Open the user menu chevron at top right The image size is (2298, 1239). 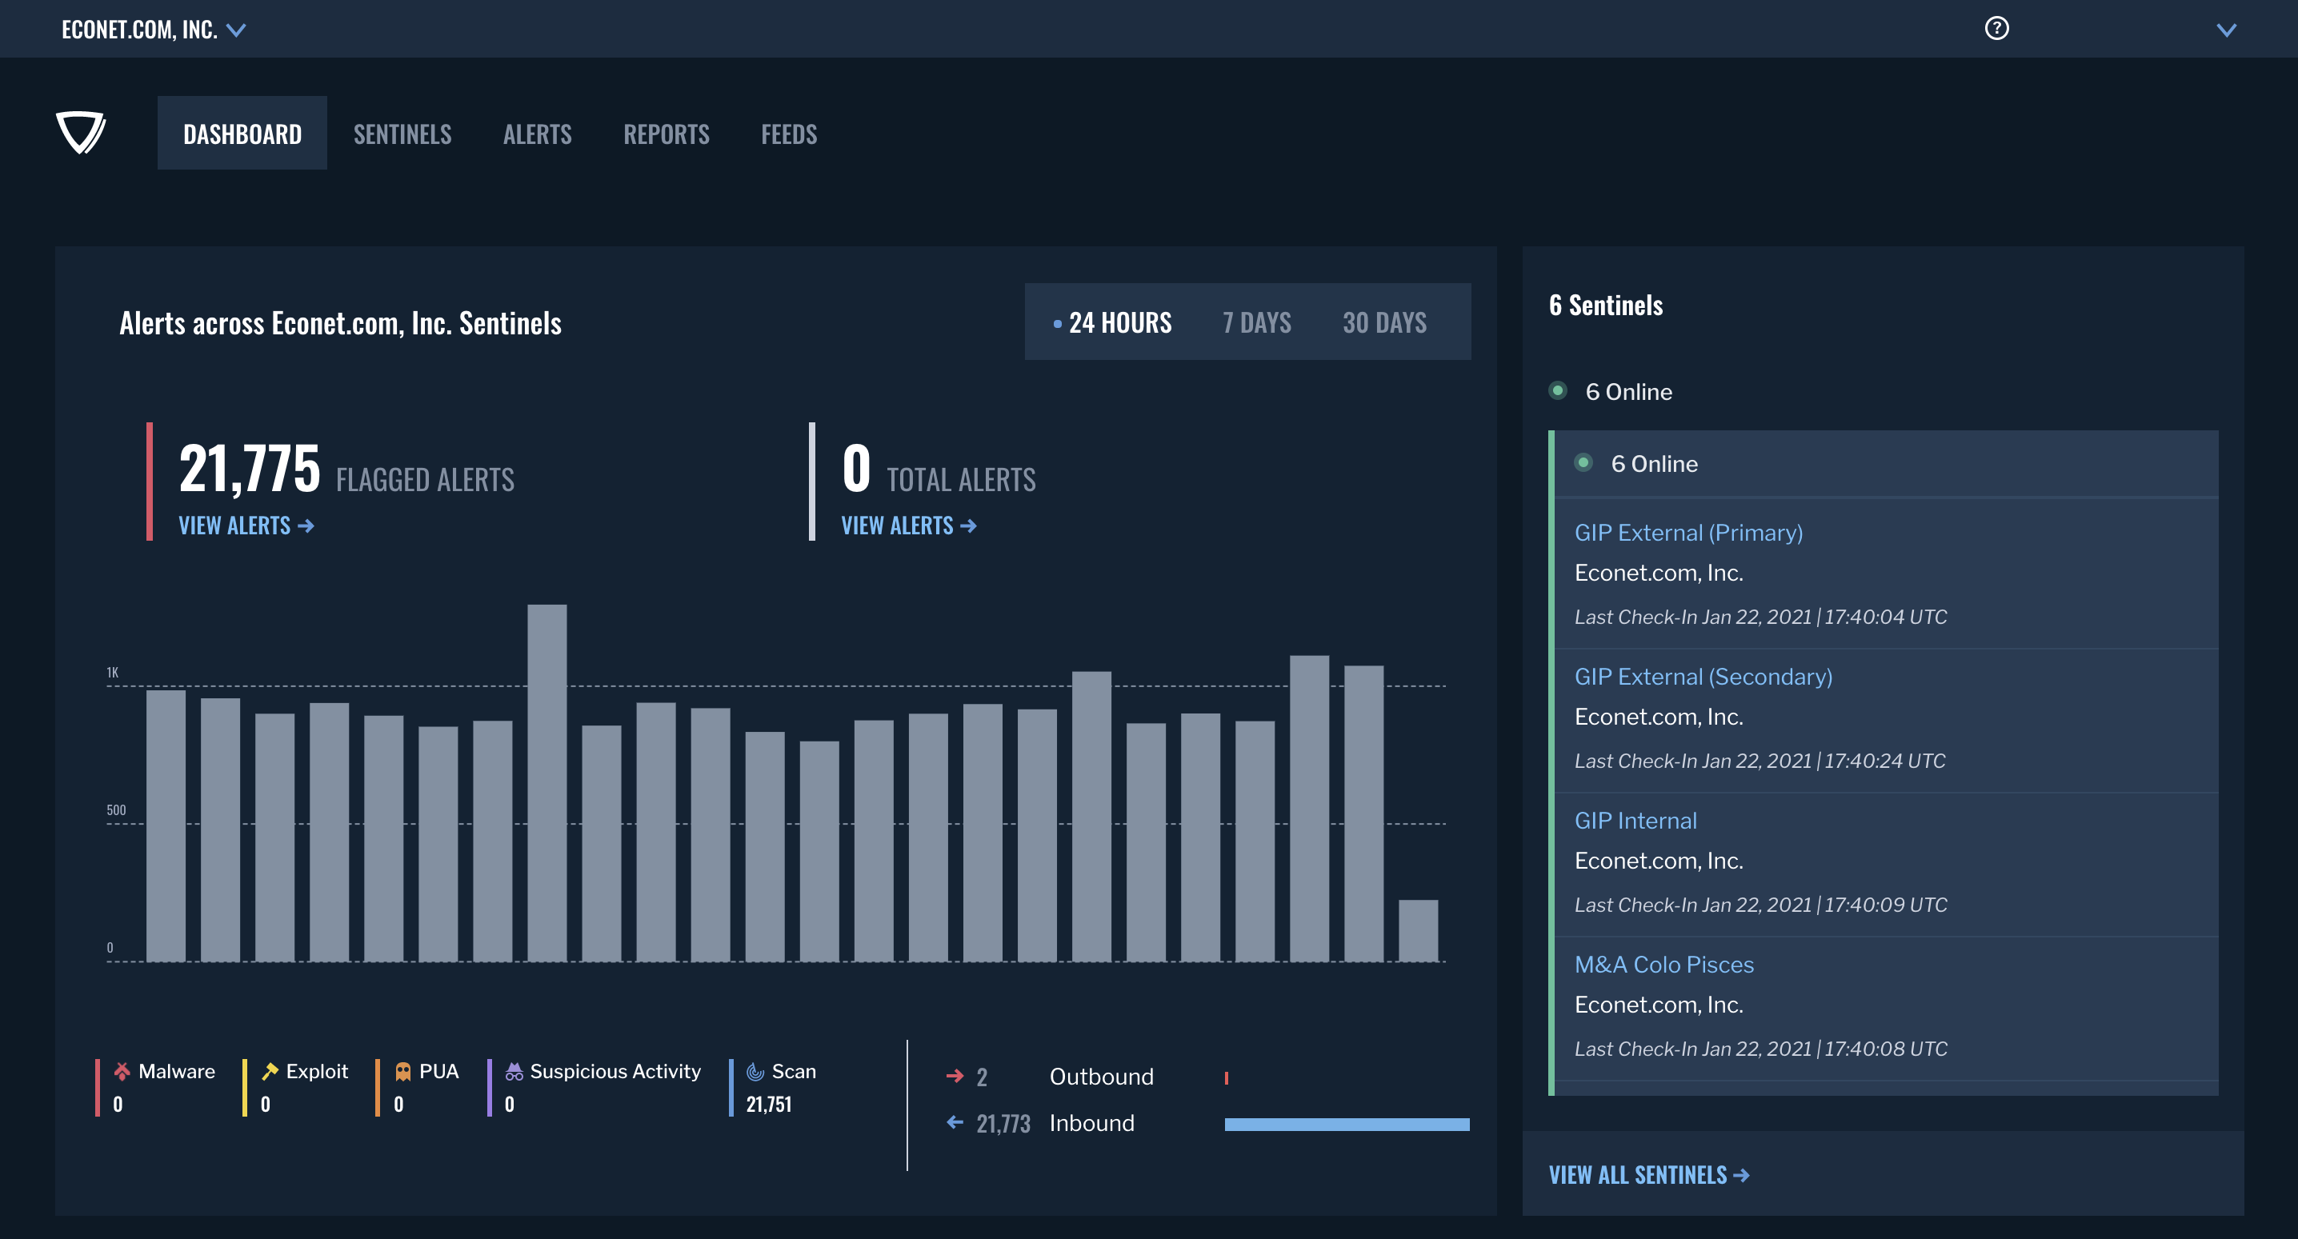click(2226, 30)
